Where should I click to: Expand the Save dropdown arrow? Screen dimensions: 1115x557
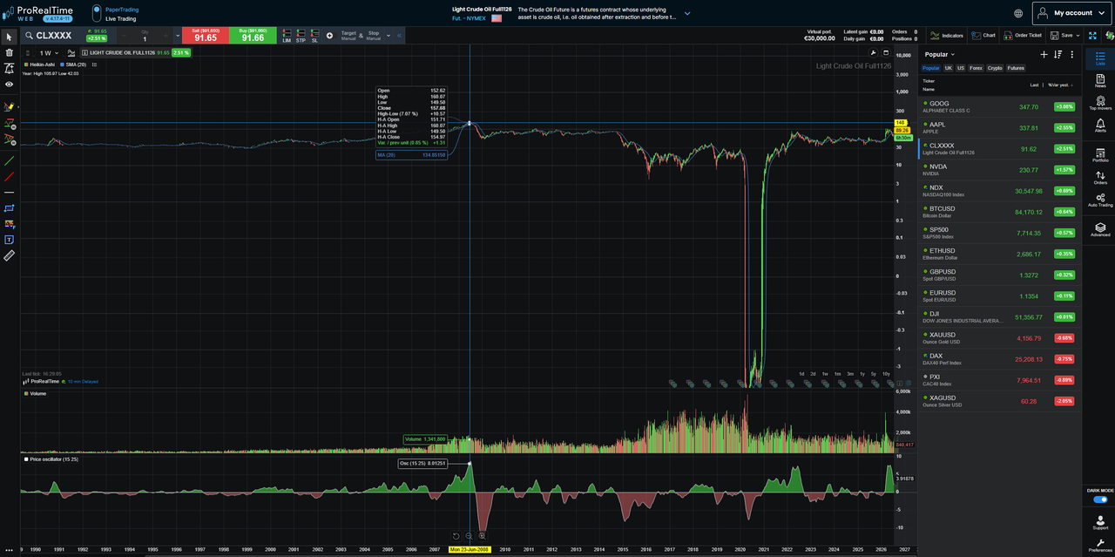pyautogui.click(x=1078, y=36)
